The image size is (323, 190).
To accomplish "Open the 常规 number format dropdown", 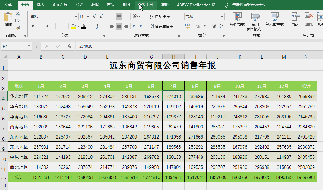I will tap(222, 17).
